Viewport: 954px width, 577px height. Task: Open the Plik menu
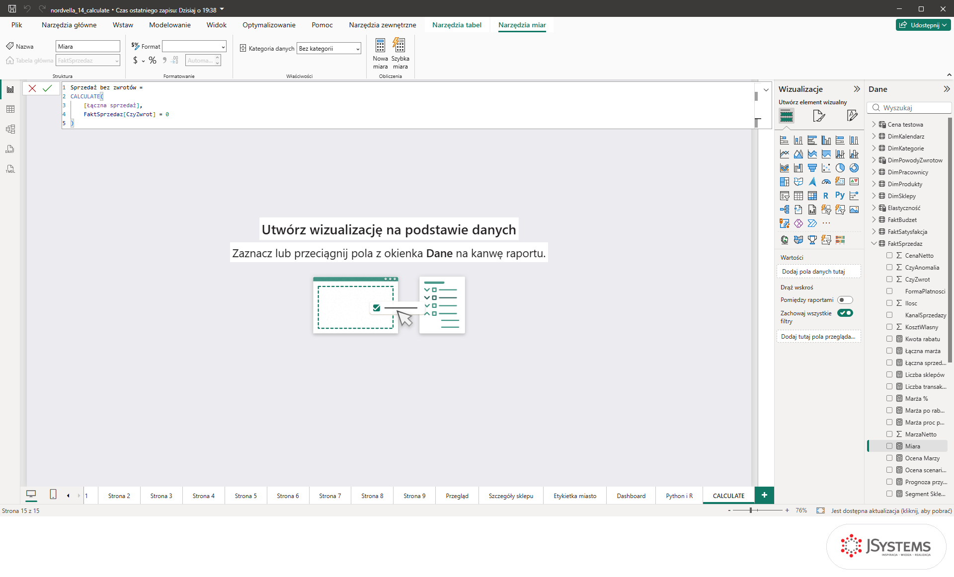pyautogui.click(x=17, y=25)
